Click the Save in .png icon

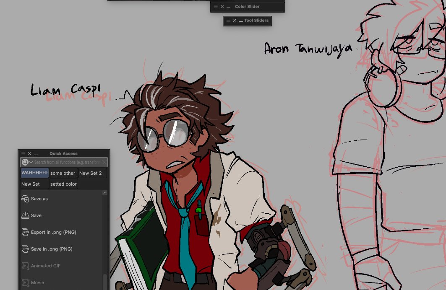[25, 249]
